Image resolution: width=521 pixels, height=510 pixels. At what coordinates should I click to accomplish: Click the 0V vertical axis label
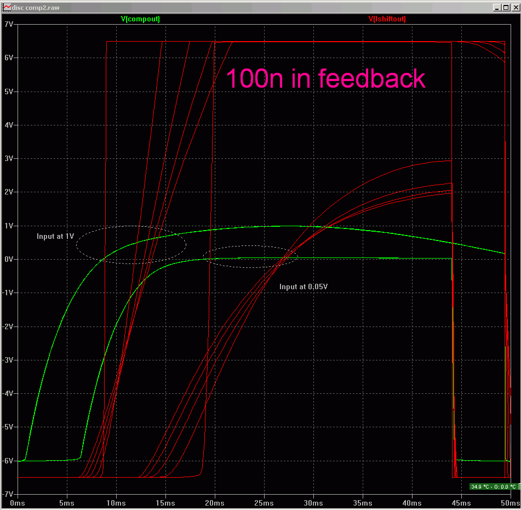[9, 259]
